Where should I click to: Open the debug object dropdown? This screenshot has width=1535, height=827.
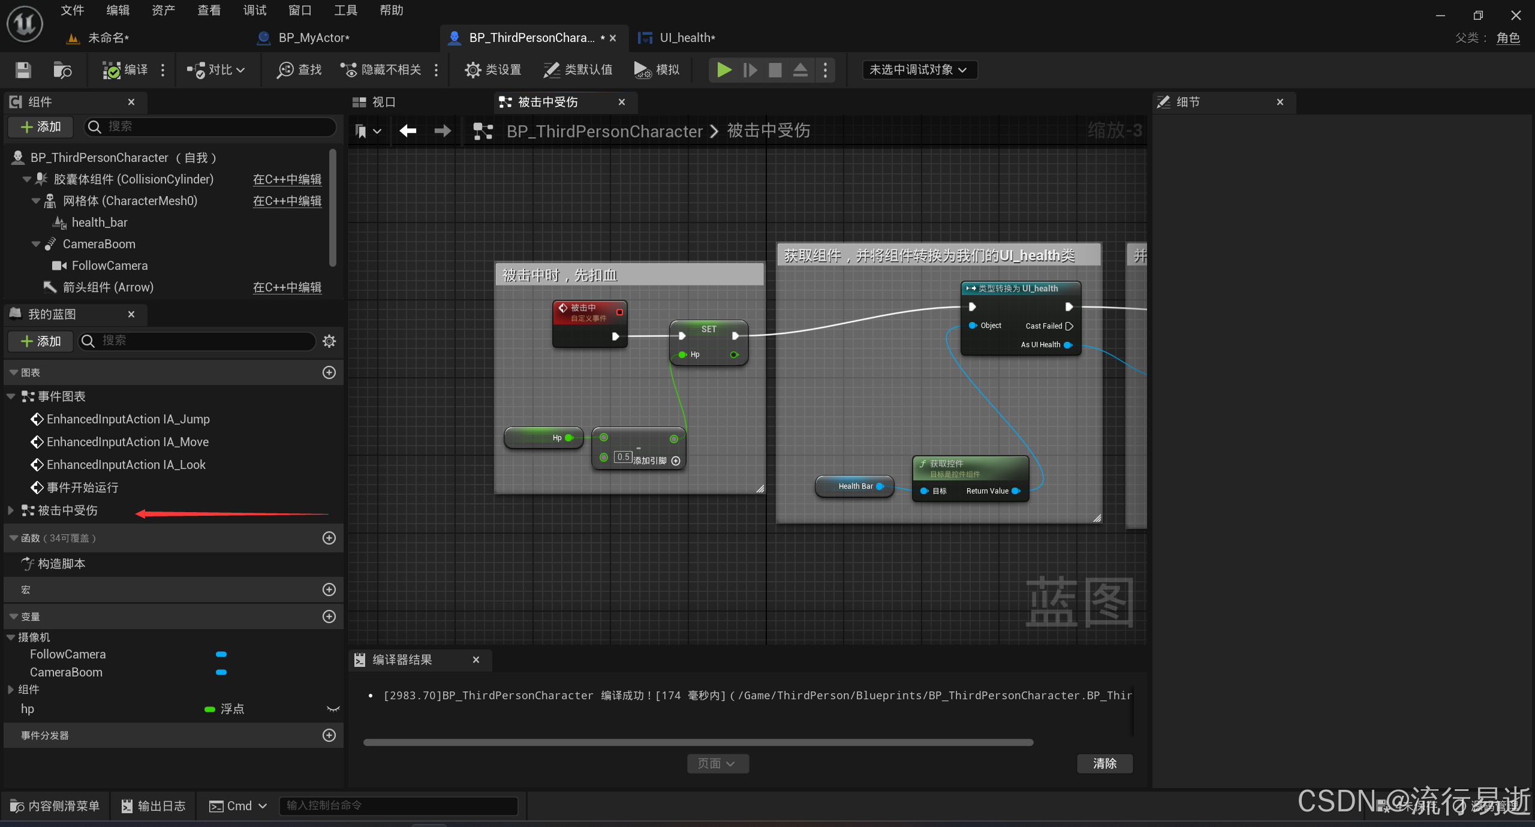click(x=919, y=70)
